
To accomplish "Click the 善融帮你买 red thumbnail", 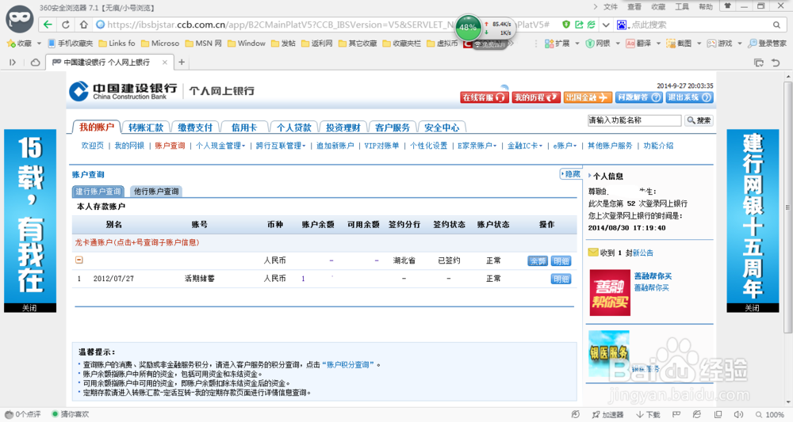I will [610, 293].
